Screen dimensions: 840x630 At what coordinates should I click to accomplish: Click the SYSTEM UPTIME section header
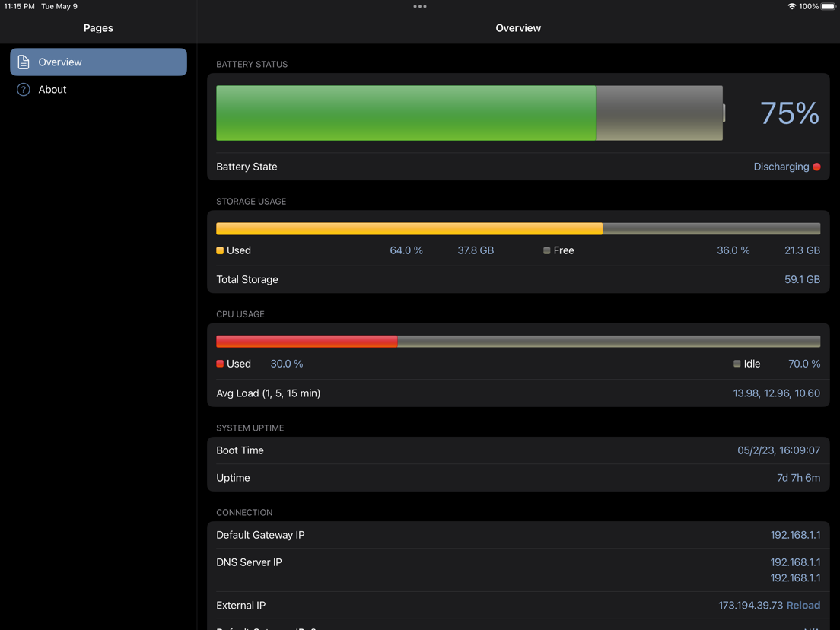click(250, 428)
